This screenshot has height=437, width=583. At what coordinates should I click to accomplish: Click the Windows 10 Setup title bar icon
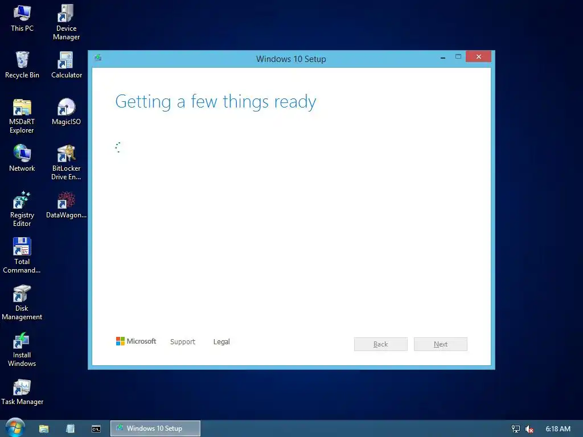(x=98, y=57)
